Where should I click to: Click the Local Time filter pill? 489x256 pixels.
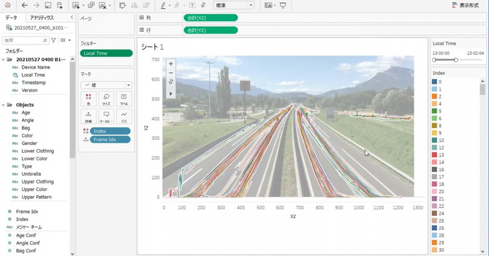coord(106,53)
